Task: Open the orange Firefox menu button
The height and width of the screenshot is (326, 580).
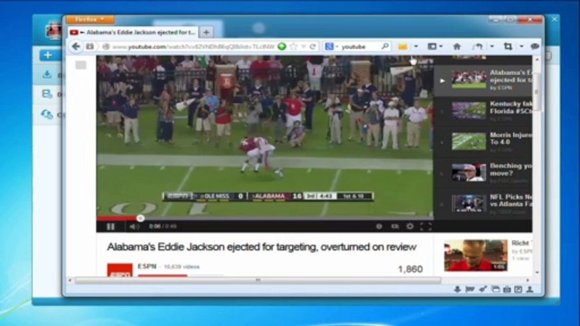Action: [x=90, y=19]
